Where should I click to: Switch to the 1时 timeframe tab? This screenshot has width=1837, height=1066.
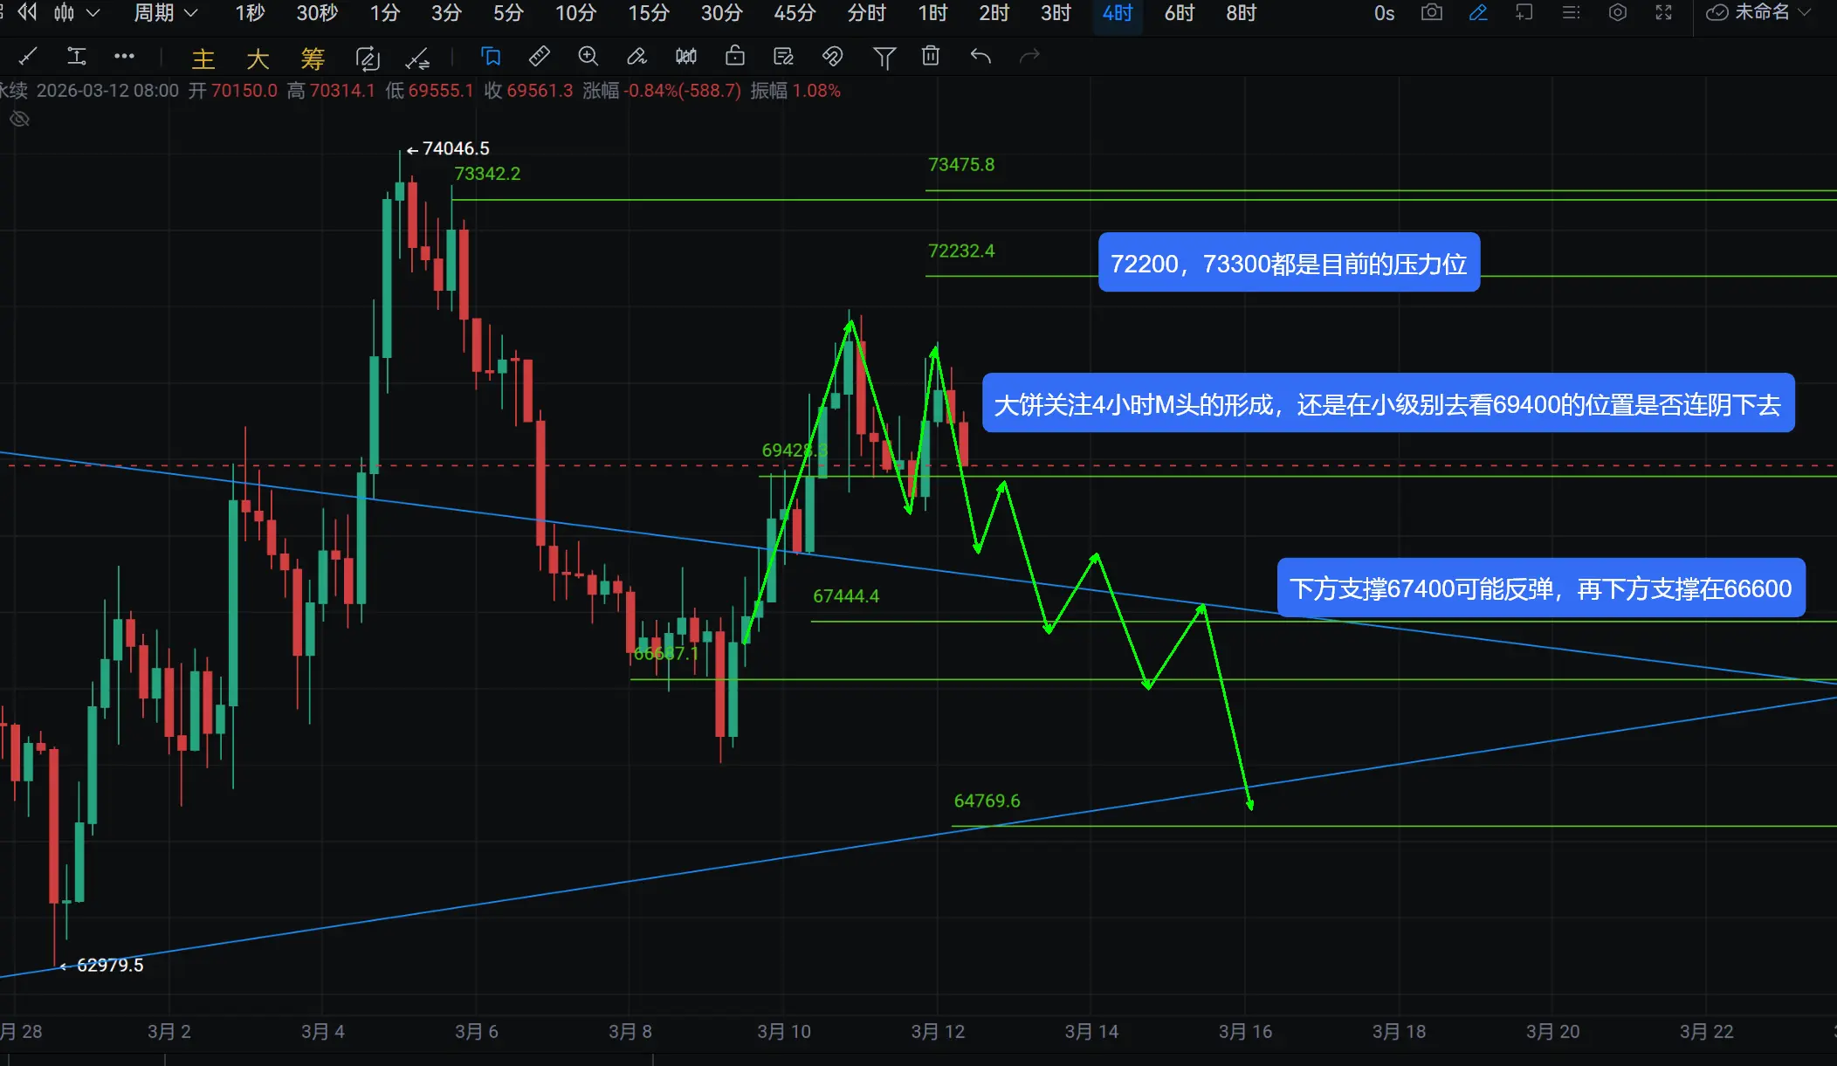click(932, 13)
